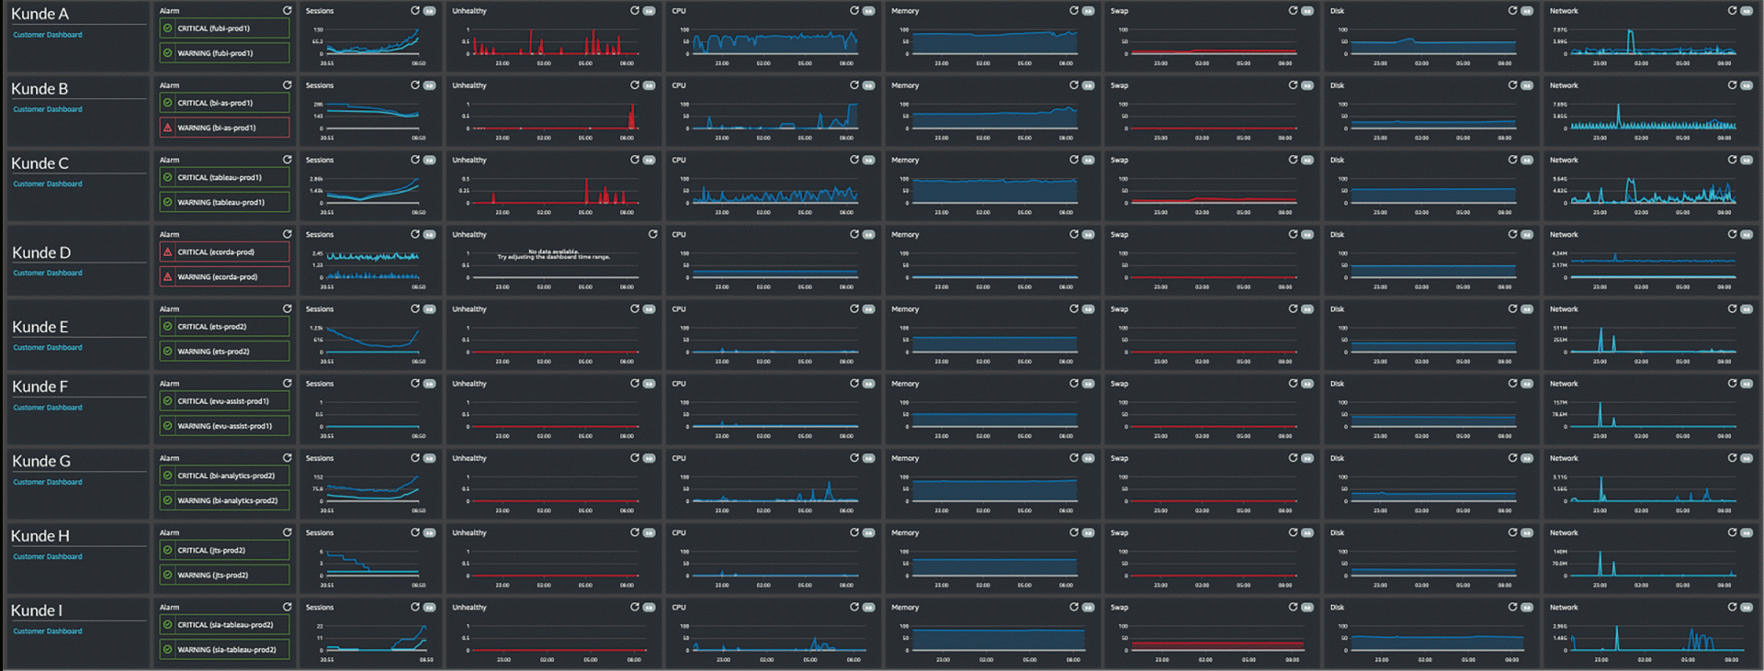Screen dimensions: 1764x671
Task: Click the red warning triangle for bi-as-prod1
Action: tap(168, 128)
